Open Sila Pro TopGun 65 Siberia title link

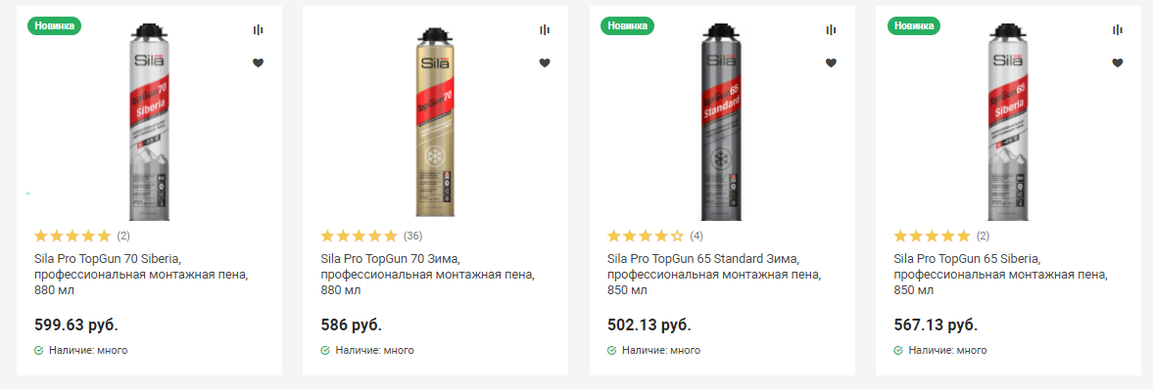1001,275
